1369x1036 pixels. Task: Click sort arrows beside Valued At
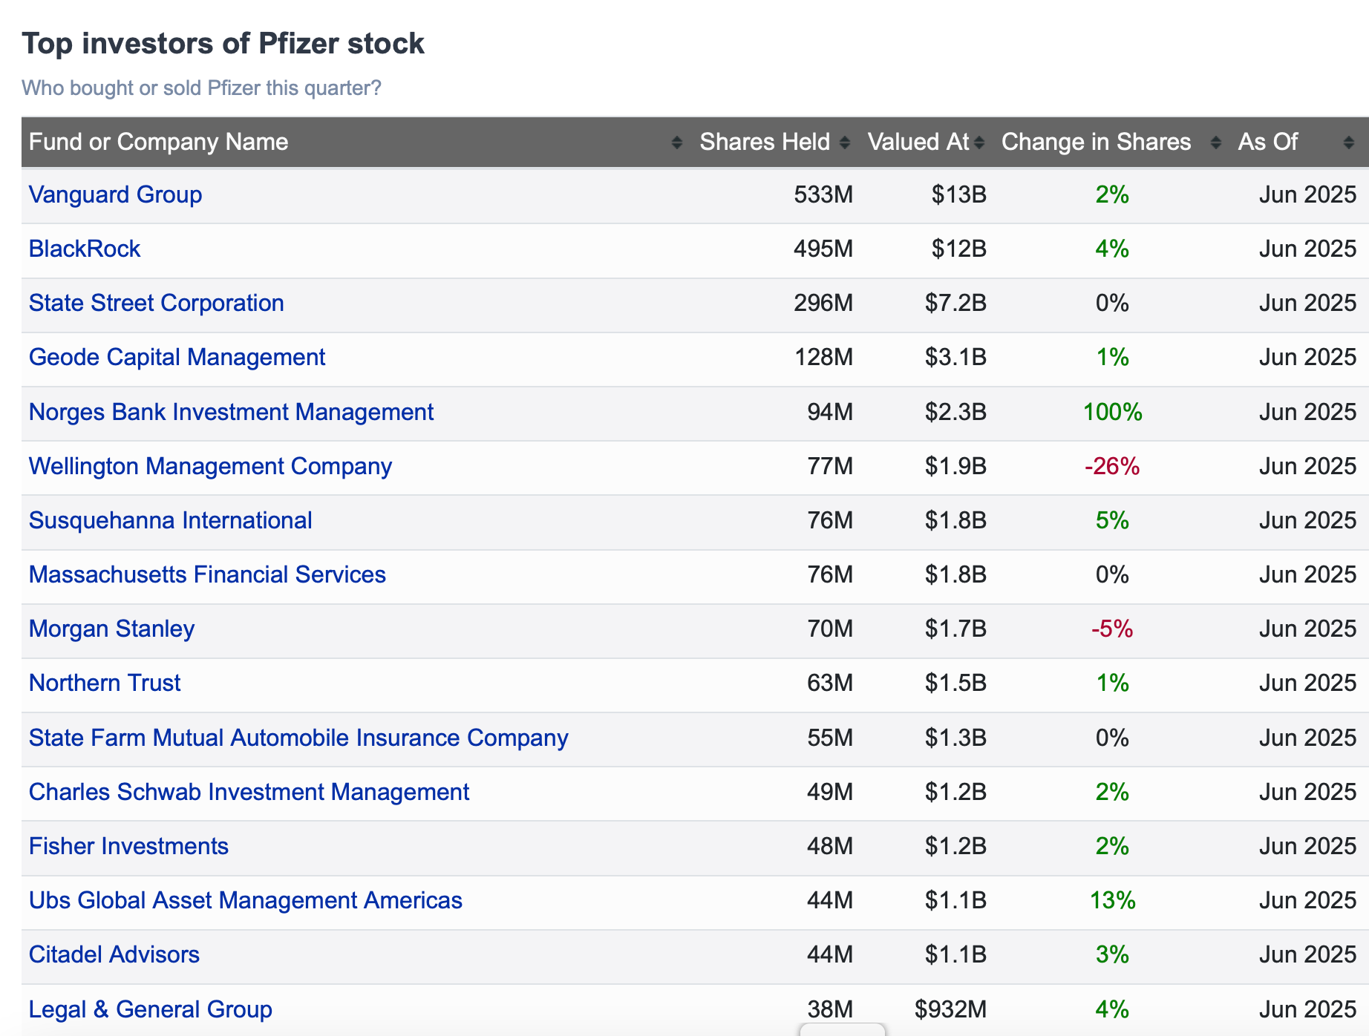coord(979,142)
